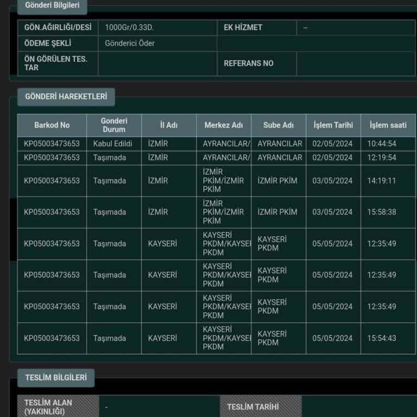
Task: Open the Gönderi Bilgileri section tab
Action: [x=52, y=5]
